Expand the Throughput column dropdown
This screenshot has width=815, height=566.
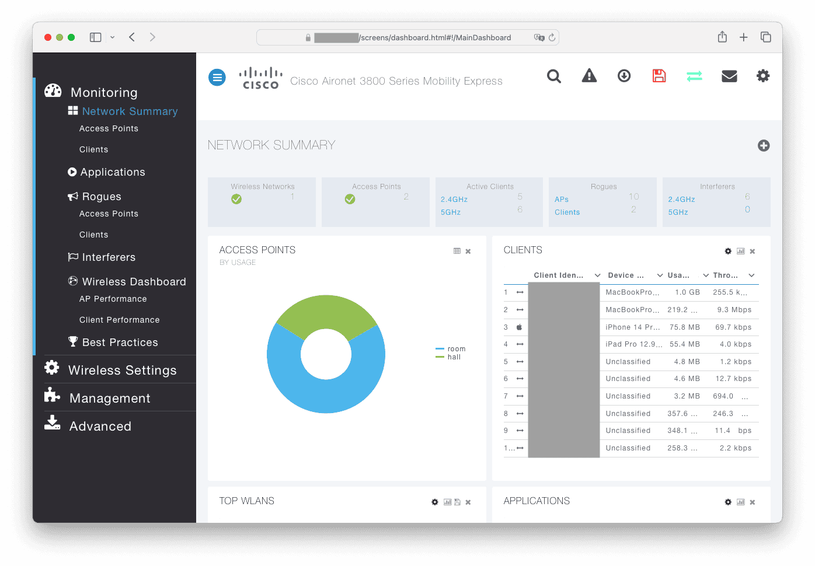pyautogui.click(x=750, y=275)
